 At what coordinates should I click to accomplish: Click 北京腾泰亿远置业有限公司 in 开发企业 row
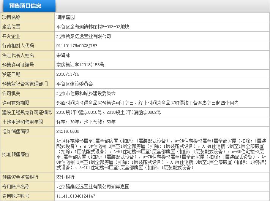[84, 36]
